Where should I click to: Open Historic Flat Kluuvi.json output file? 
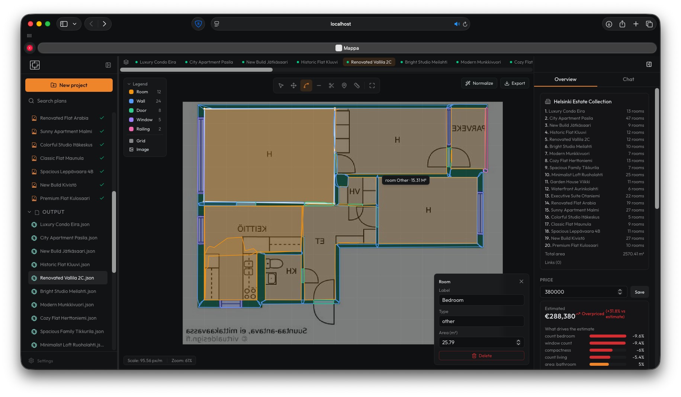(x=68, y=264)
